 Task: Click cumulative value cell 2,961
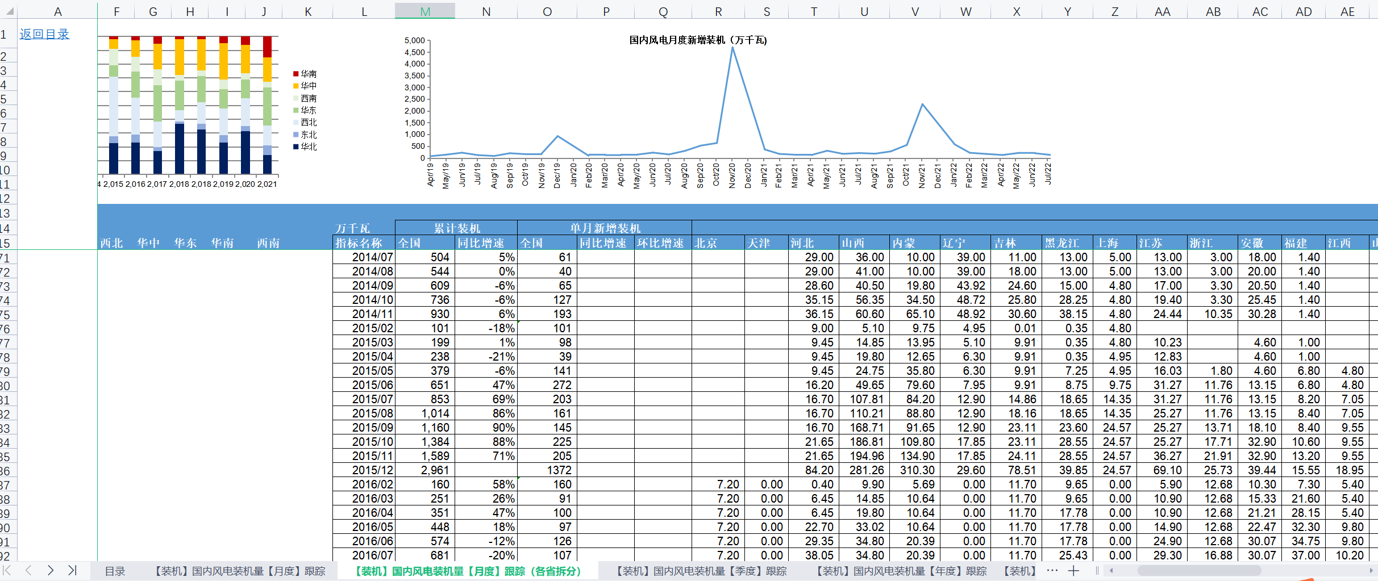tap(425, 470)
